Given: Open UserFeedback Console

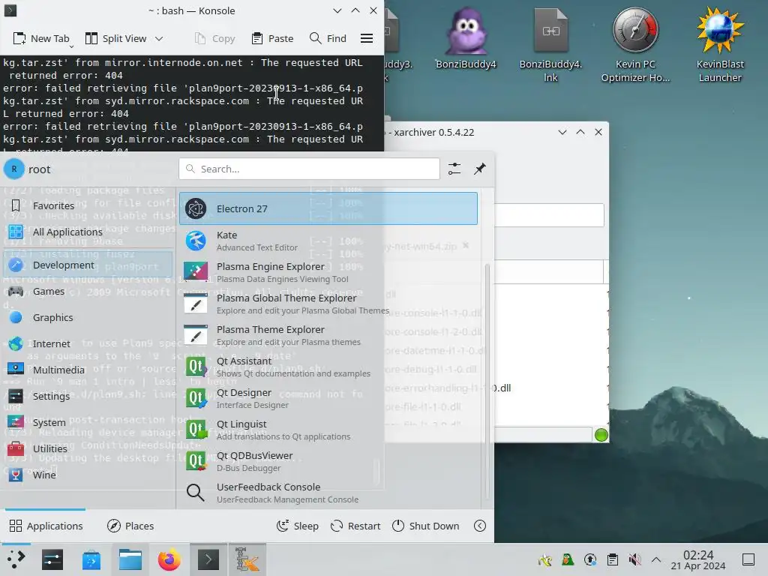Looking at the screenshot, I should point(328,493).
